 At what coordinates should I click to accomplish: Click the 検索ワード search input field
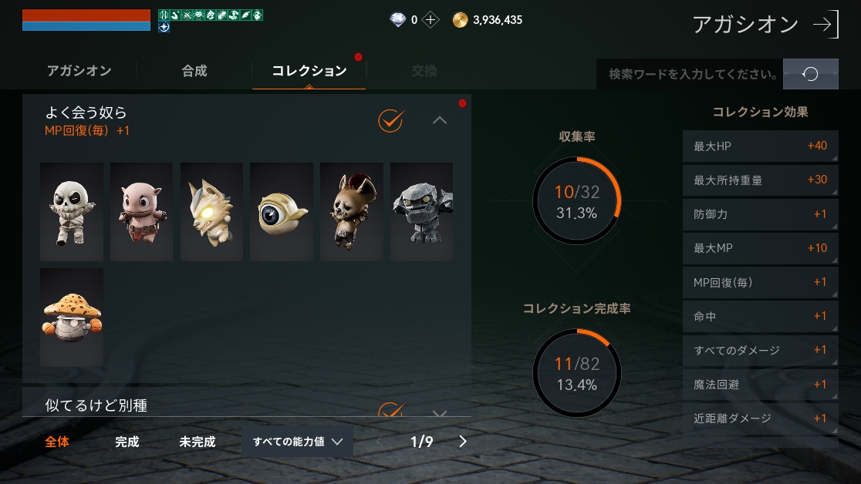coord(690,73)
